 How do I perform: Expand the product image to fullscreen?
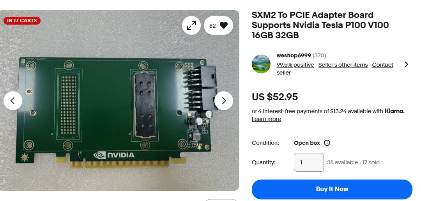(191, 25)
